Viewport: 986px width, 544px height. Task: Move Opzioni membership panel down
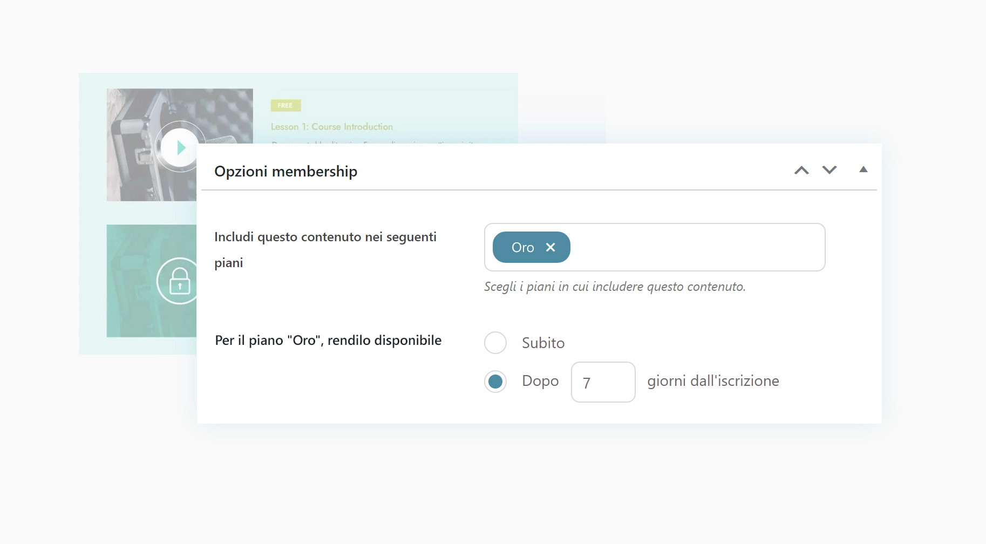click(829, 171)
